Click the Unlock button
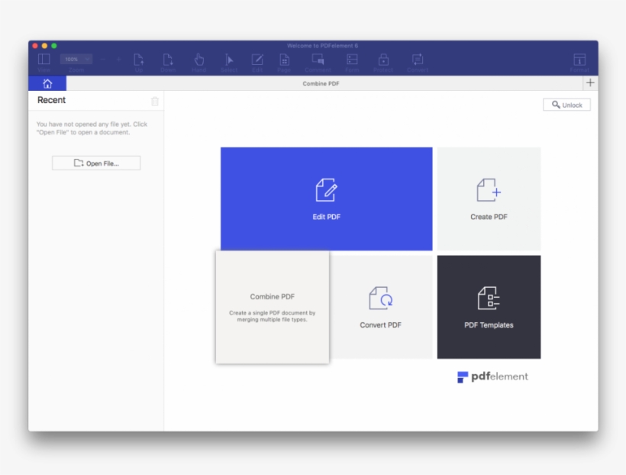 pyautogui.click(x=566, y=105)
